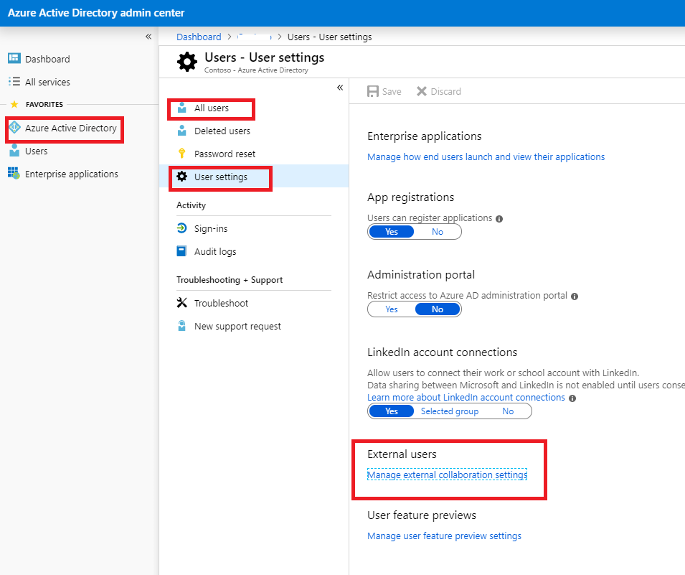Open Audit logs under Activity

click(x=215, y=251)
